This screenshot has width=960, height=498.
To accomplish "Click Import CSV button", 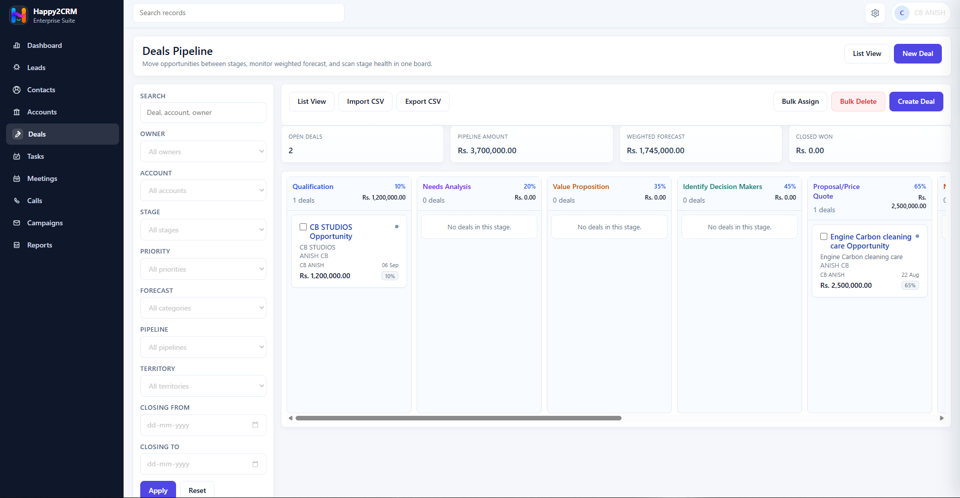I will (365, 101).
